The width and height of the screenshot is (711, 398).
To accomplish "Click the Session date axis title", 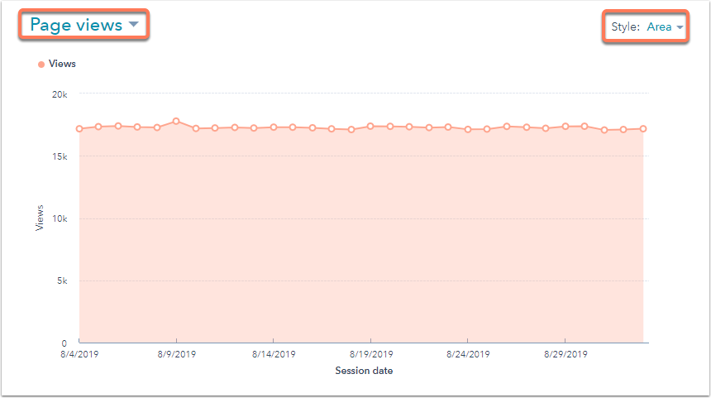I will coord(364,371).
